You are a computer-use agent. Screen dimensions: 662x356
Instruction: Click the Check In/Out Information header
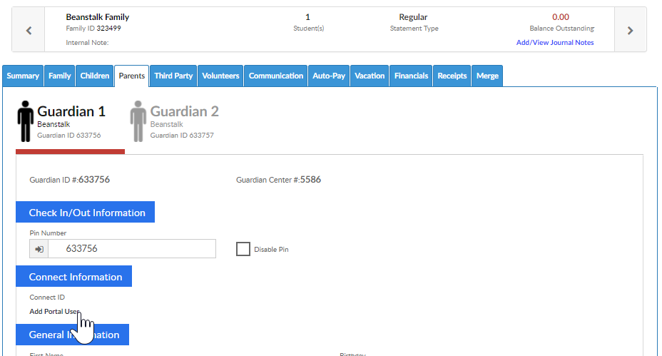point(86,212)
